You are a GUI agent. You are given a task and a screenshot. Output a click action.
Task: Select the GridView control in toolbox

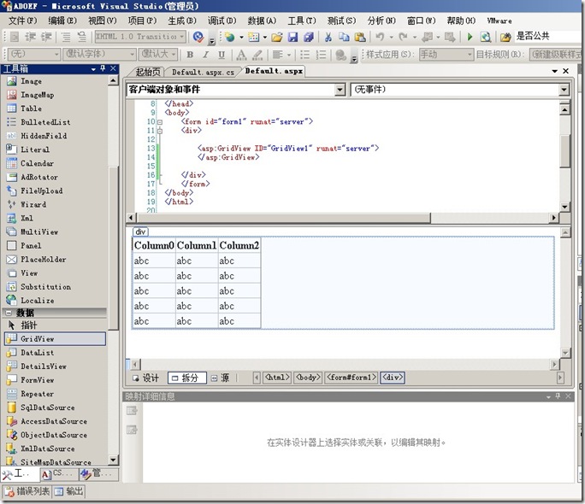55,338
